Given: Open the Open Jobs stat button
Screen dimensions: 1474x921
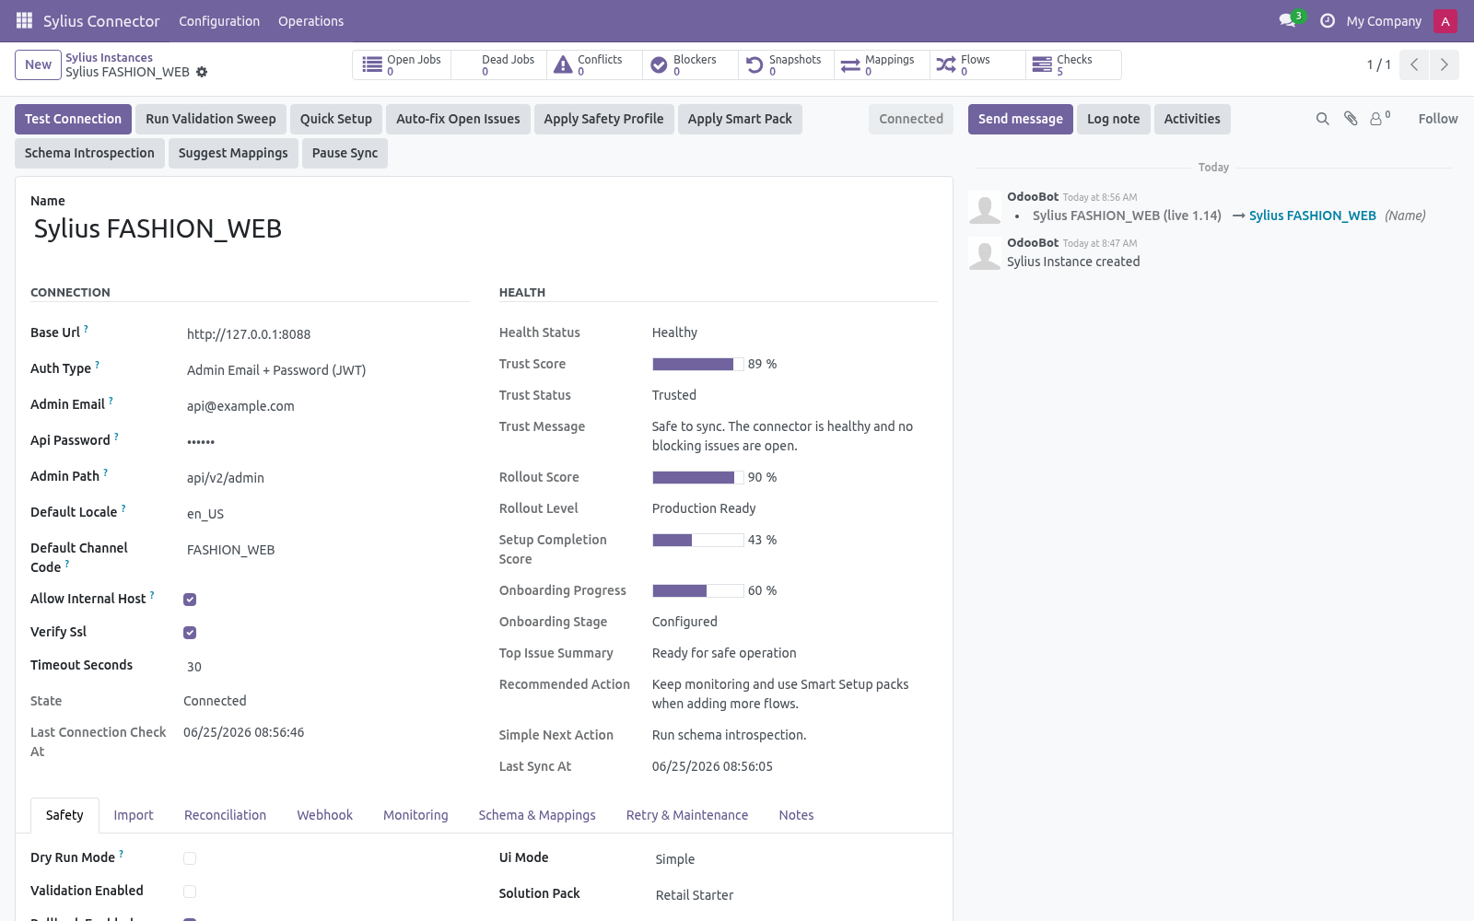Looking at the screenshot, I should click(x=402, y=65).
